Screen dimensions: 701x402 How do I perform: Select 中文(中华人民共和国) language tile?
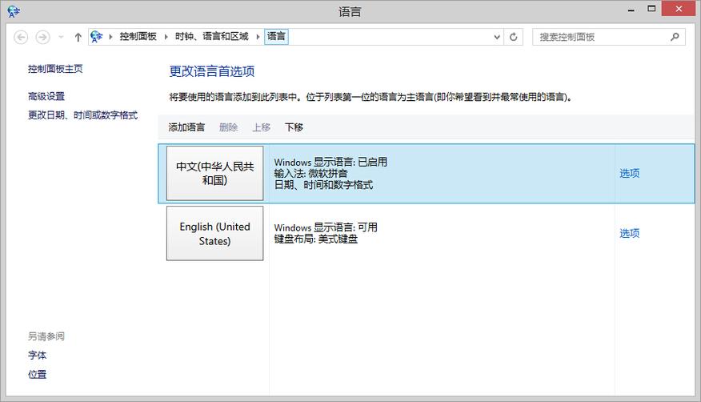pos(215,173)
